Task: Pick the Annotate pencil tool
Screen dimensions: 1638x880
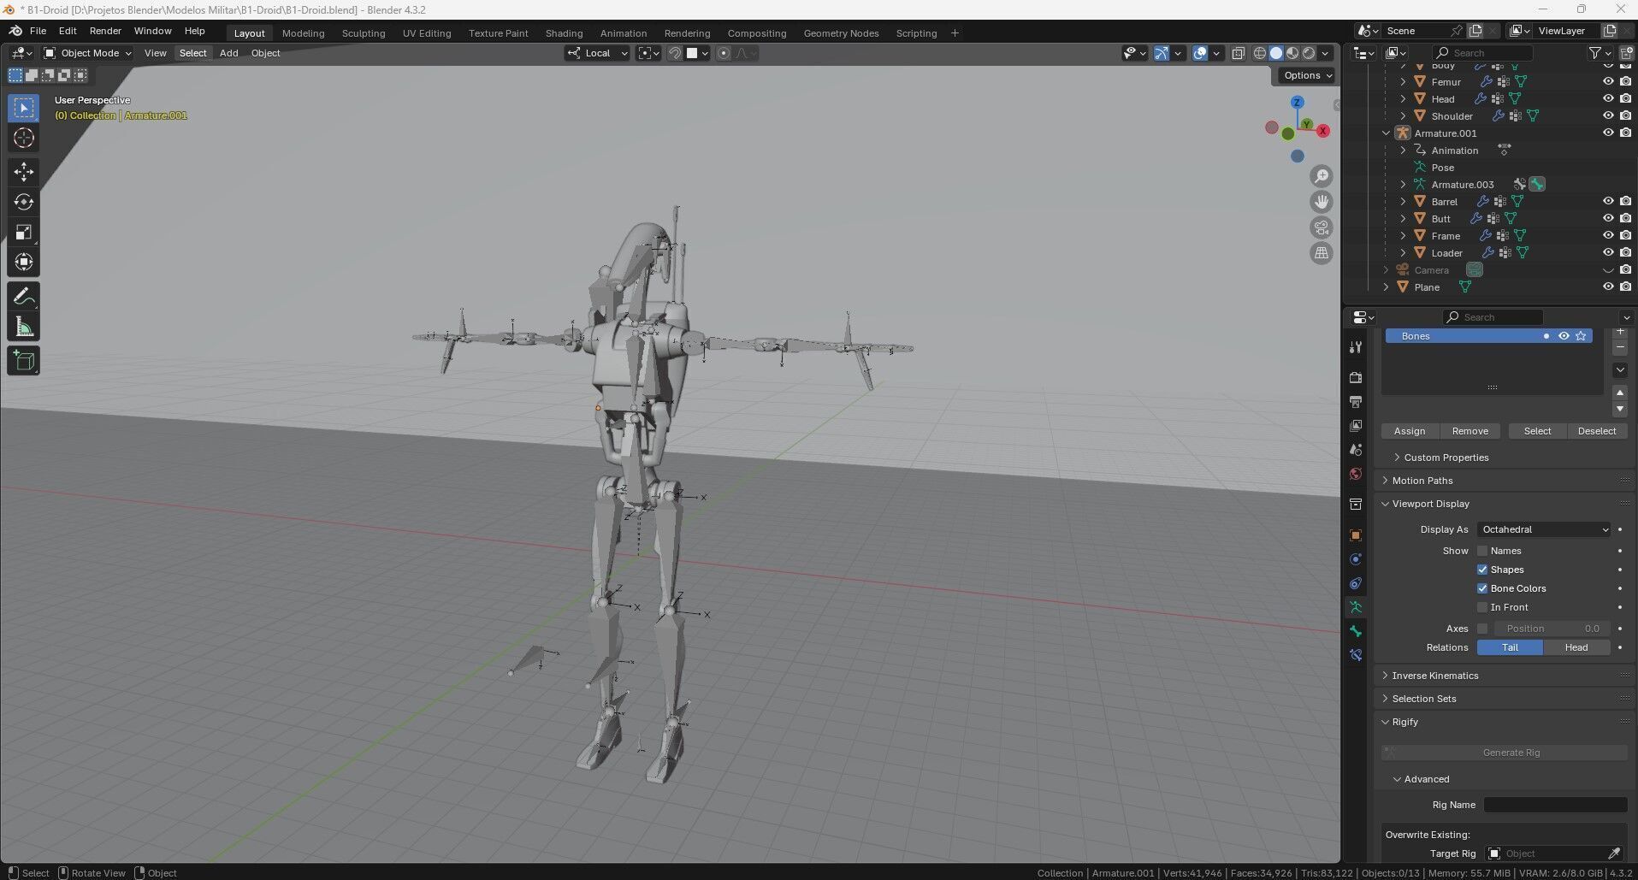Action: 23,297
